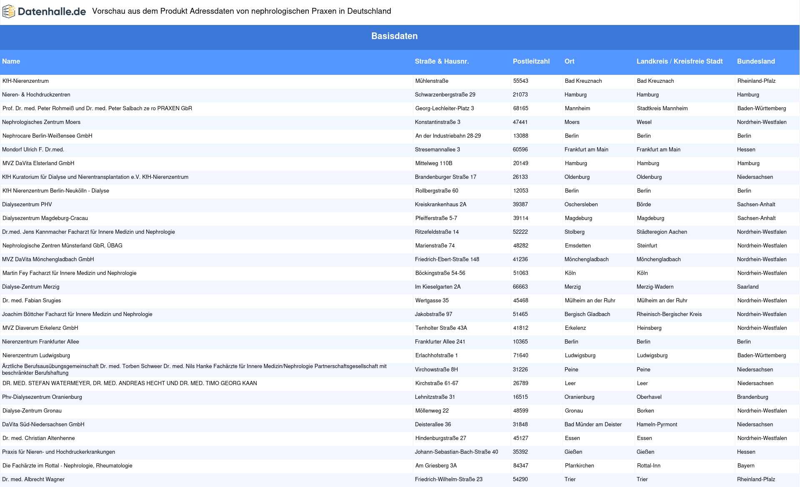Click the Bundesland cell Bayern
Viewport: 800px width, 487px height.
[x=746, y=466]
